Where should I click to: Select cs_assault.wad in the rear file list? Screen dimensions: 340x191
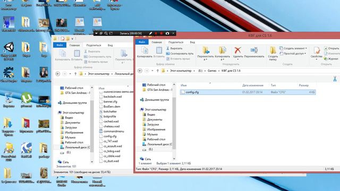pyautogui.click(x=110, y=146)
